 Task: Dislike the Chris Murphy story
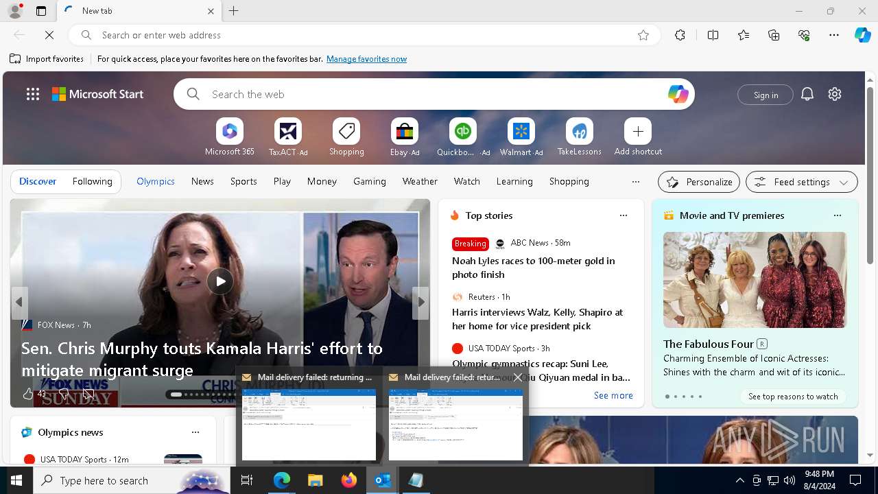click(64, 394)
